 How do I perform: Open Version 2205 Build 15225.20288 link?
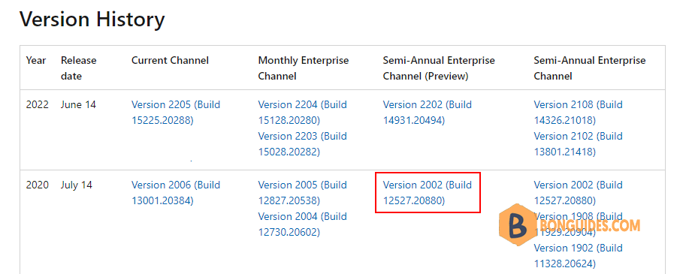pyautogui.click(x=175, y=113)
